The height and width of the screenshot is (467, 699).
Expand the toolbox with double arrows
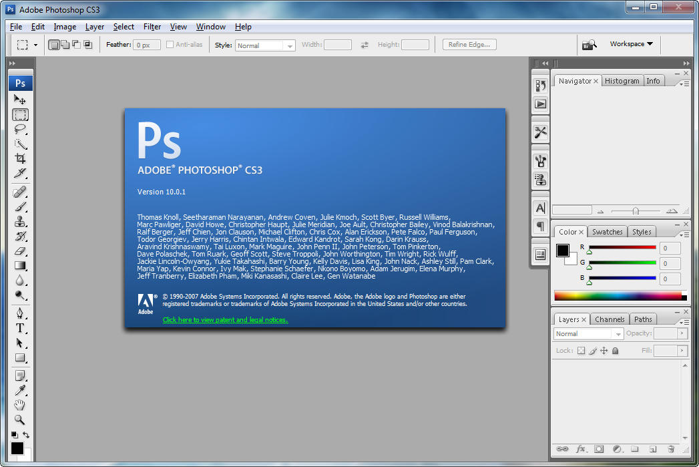tap(12, 63)
